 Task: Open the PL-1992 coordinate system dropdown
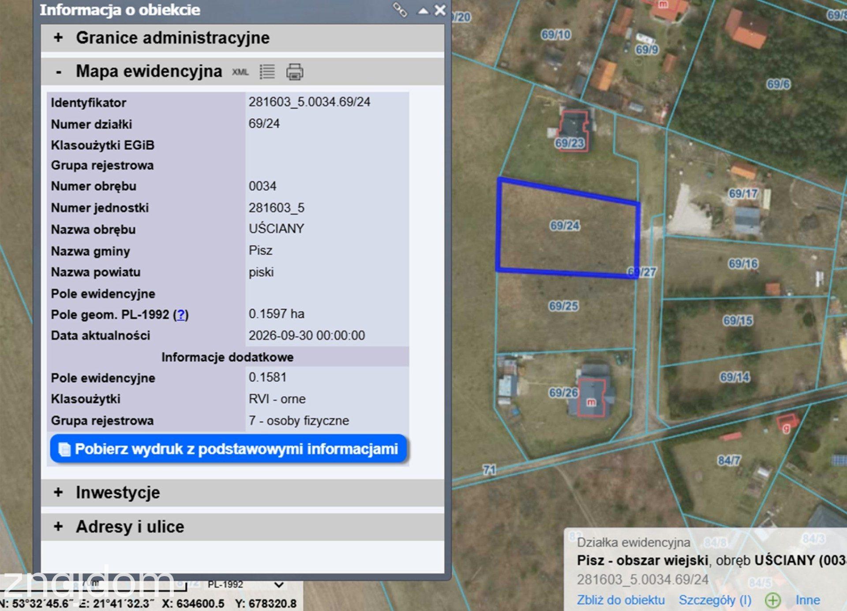pos(245,585)
